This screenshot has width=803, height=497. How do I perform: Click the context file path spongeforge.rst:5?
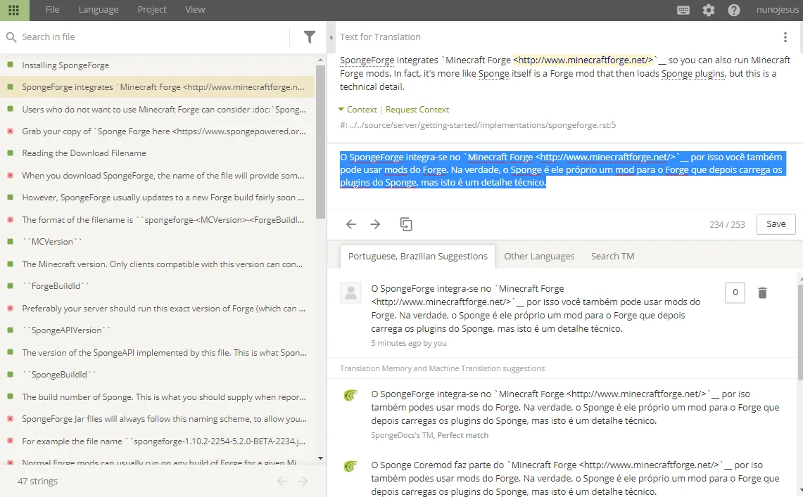click(478, 124)
